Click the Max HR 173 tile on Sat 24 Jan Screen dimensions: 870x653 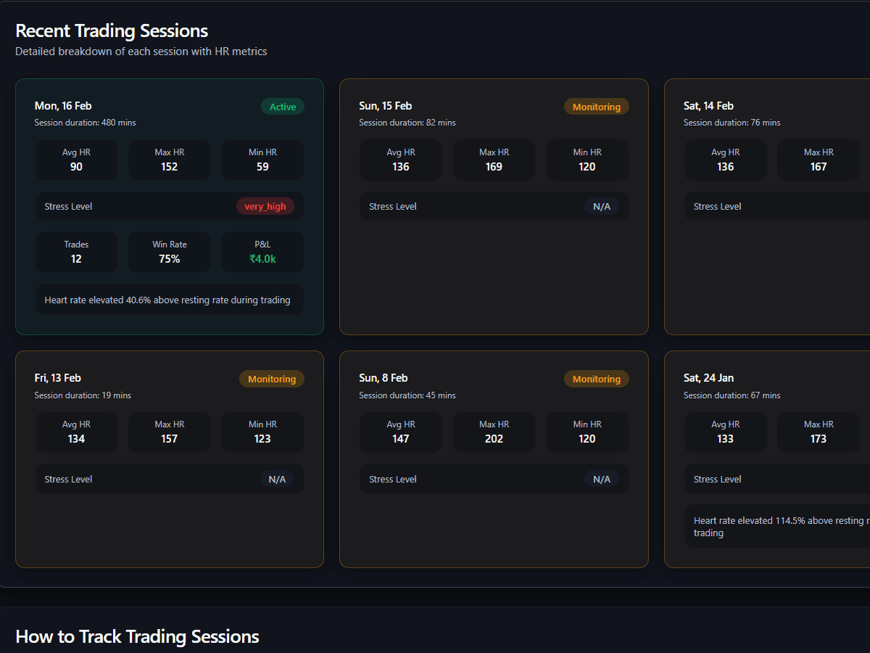[819, 432]
